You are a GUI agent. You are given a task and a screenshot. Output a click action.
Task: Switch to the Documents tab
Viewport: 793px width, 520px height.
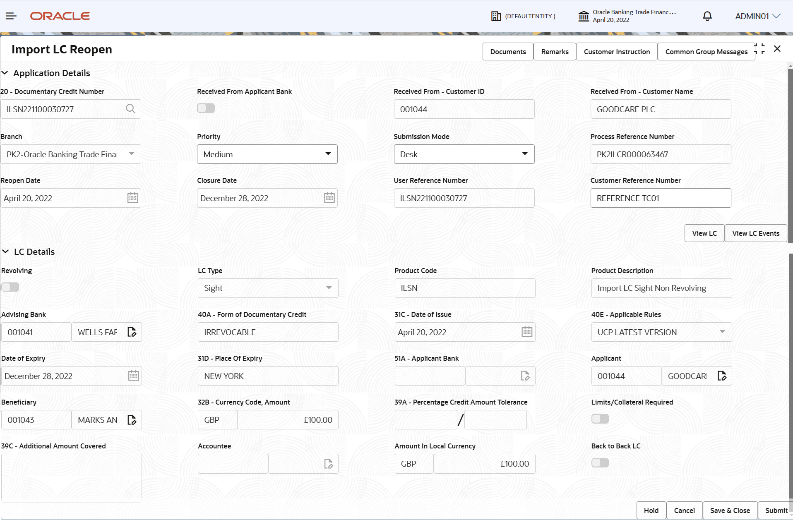(x=508, y=51)
